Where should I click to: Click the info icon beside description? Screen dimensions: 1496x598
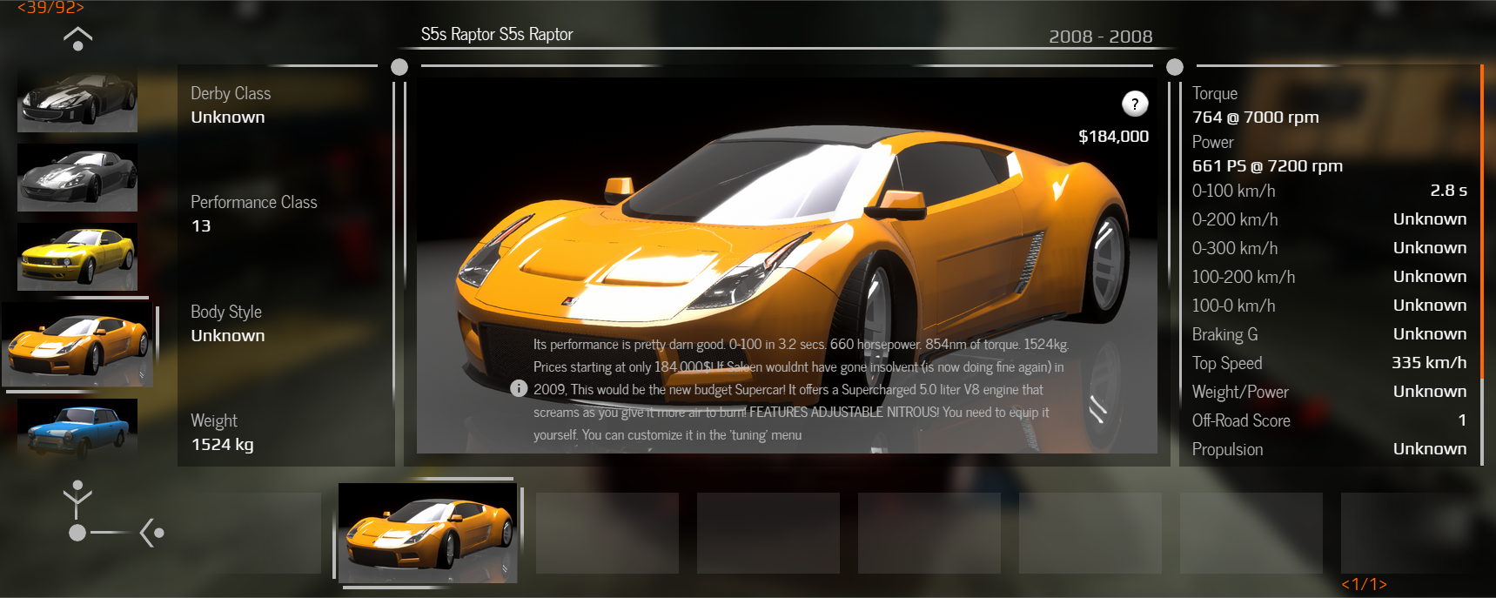coord(519,388)
